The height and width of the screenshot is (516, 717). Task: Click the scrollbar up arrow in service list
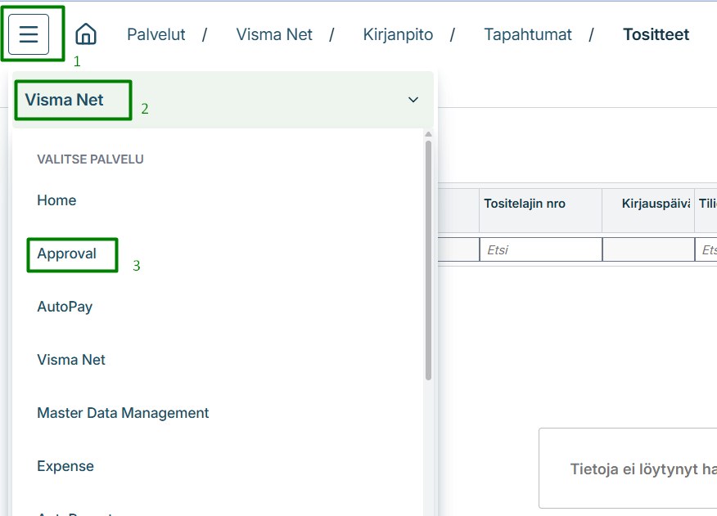[x=428, y=134]
